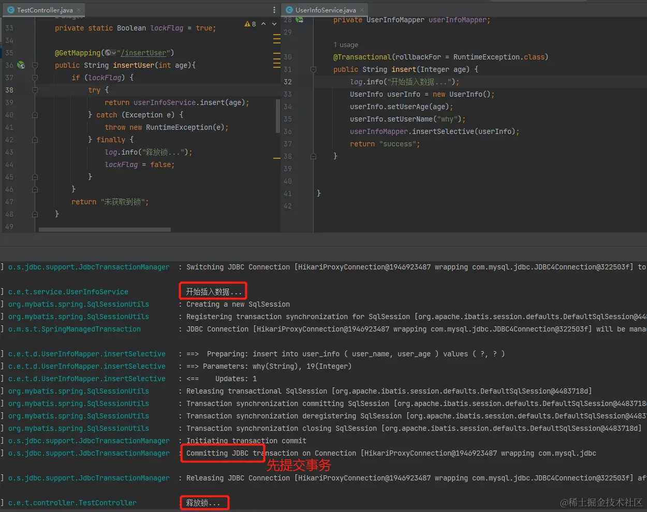Image resolution: width=647 pixels, height=512 pixels.
Task: Click the Spring endpoint gutter icon on line 36
Action: pyautogui.click(x=21, y=65)
